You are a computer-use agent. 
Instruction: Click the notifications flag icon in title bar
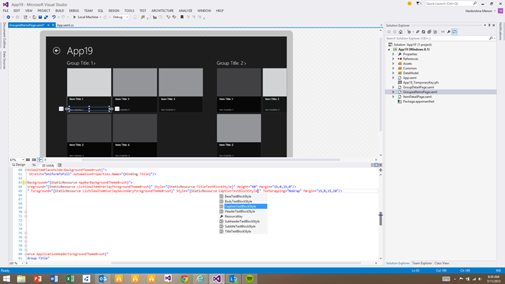(x=418, y=4)
